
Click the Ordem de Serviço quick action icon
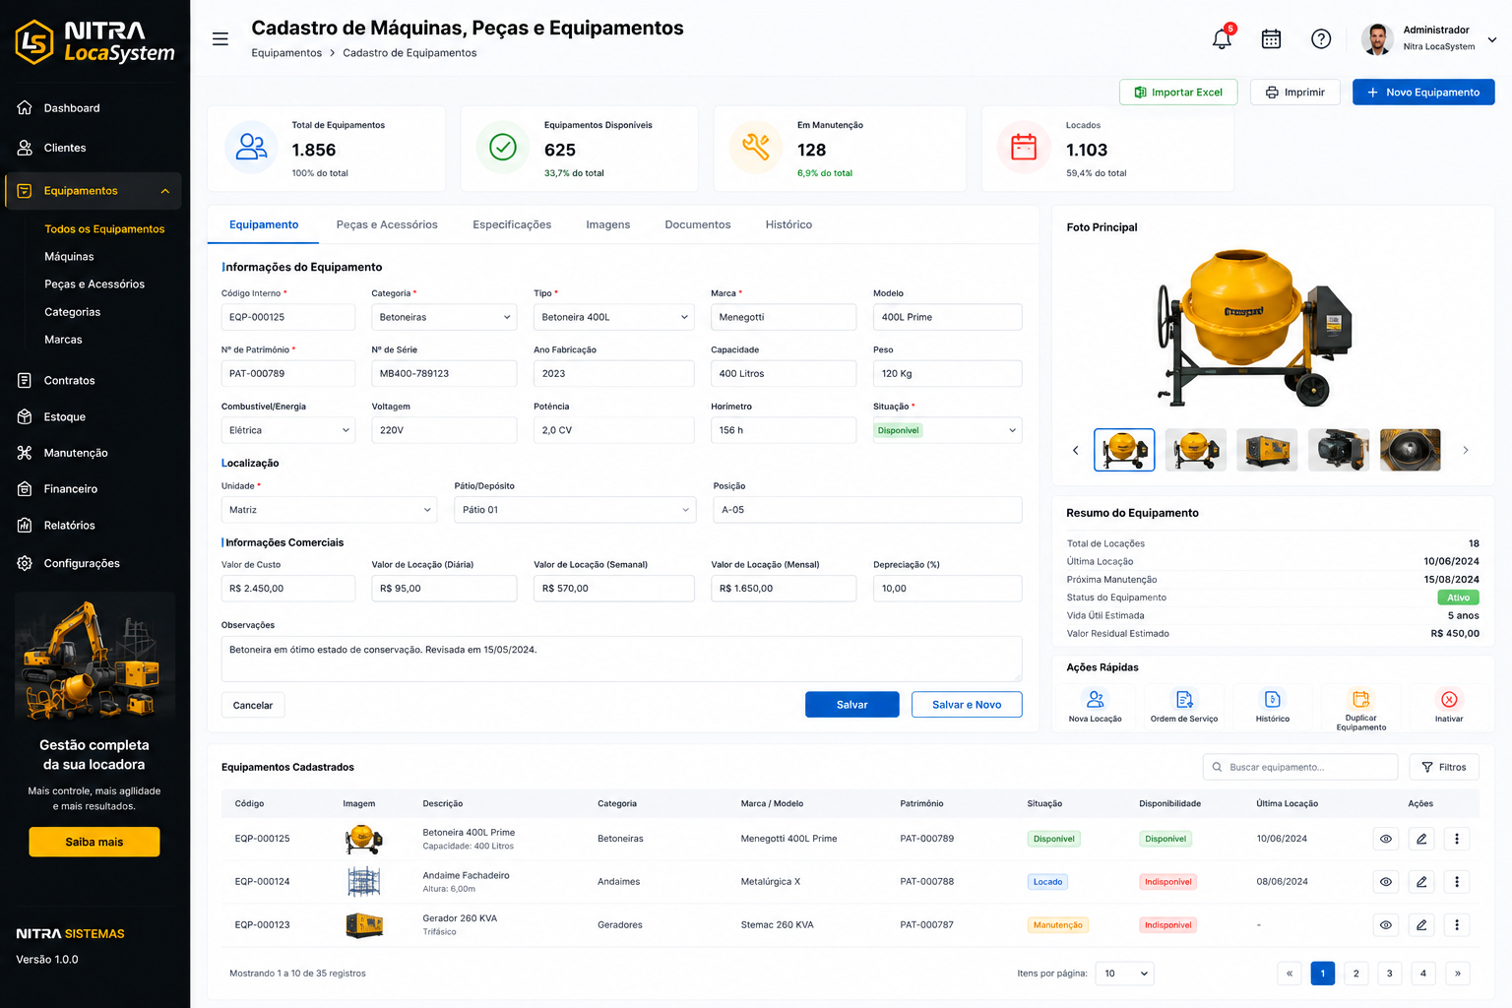pyautogui.click(x=1184, y=699)
